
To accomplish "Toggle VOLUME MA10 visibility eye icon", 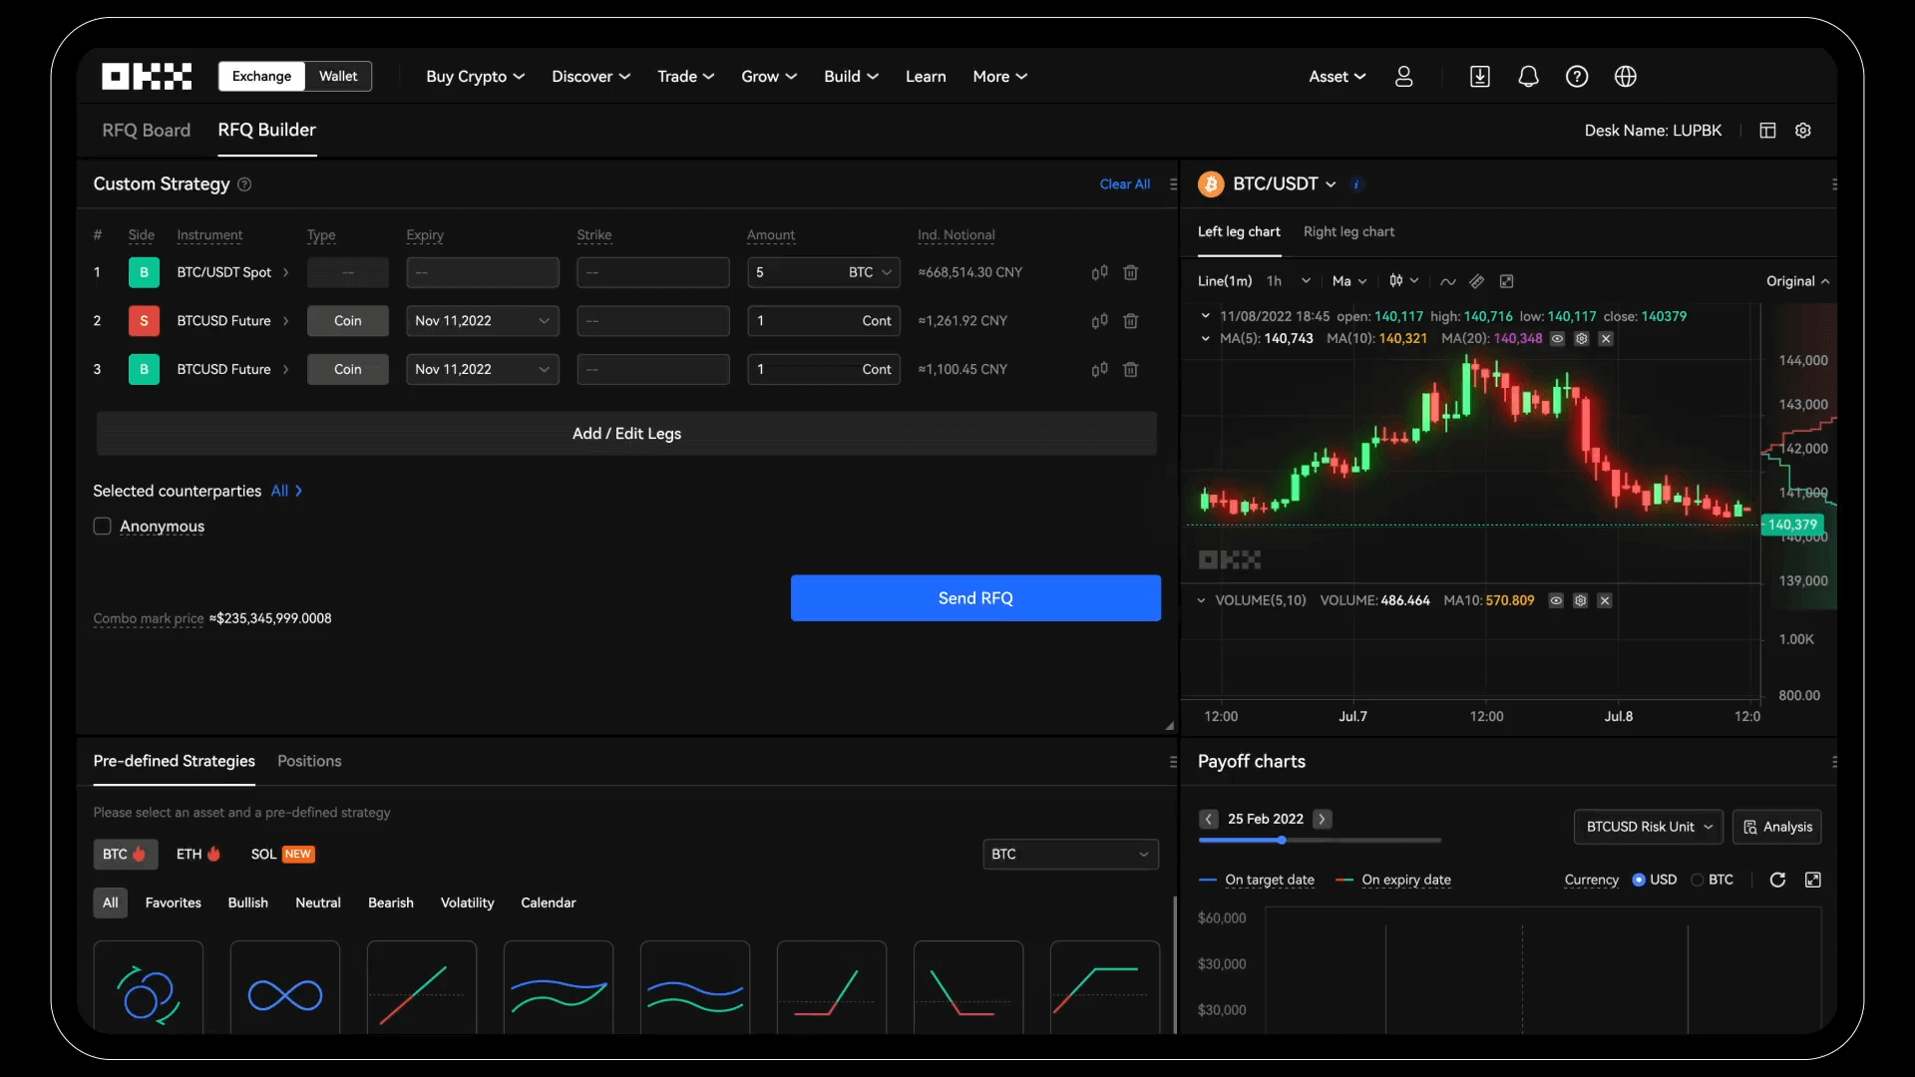I will click(x=1556, y=601).
